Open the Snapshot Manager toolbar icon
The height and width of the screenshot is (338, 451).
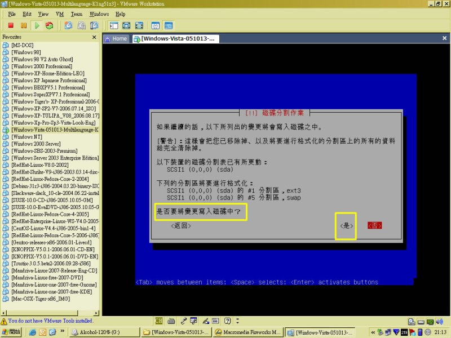point(94,25)
